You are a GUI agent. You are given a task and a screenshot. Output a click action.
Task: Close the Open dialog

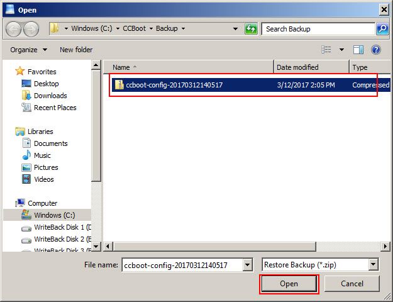click(x=384, y=9)
